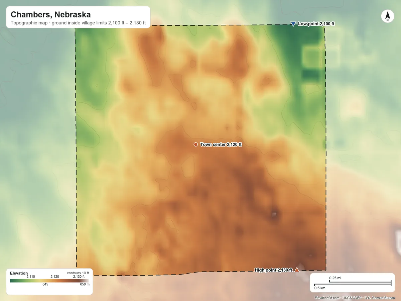Click the north arrow compass icon

pyautogui.click(x=387, y=17)
